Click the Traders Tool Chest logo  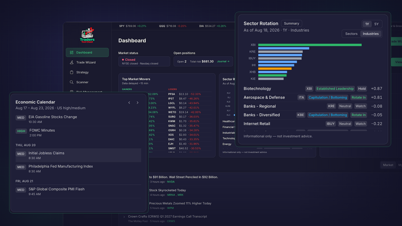click(x=87, y=35)
